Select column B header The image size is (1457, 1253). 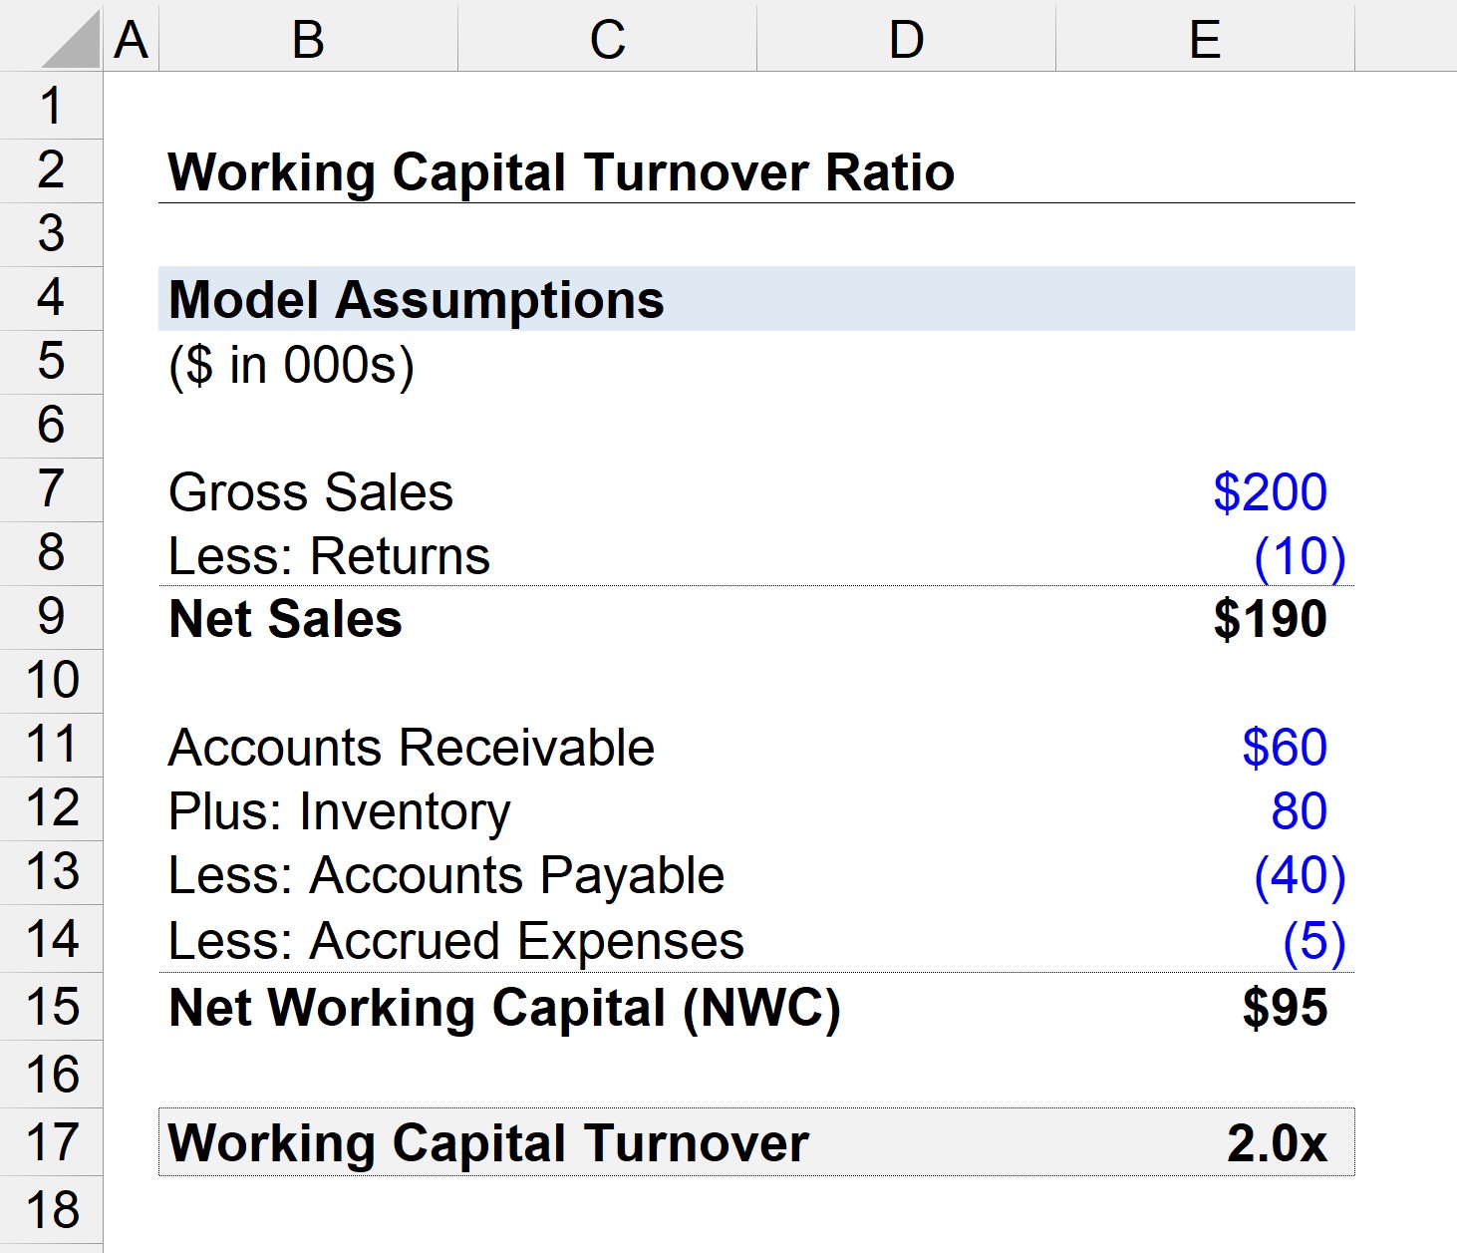308,40
